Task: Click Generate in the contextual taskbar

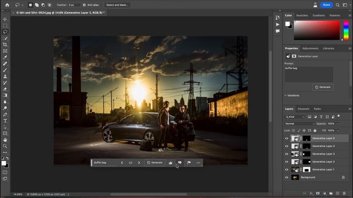Action: click(154, 163)
